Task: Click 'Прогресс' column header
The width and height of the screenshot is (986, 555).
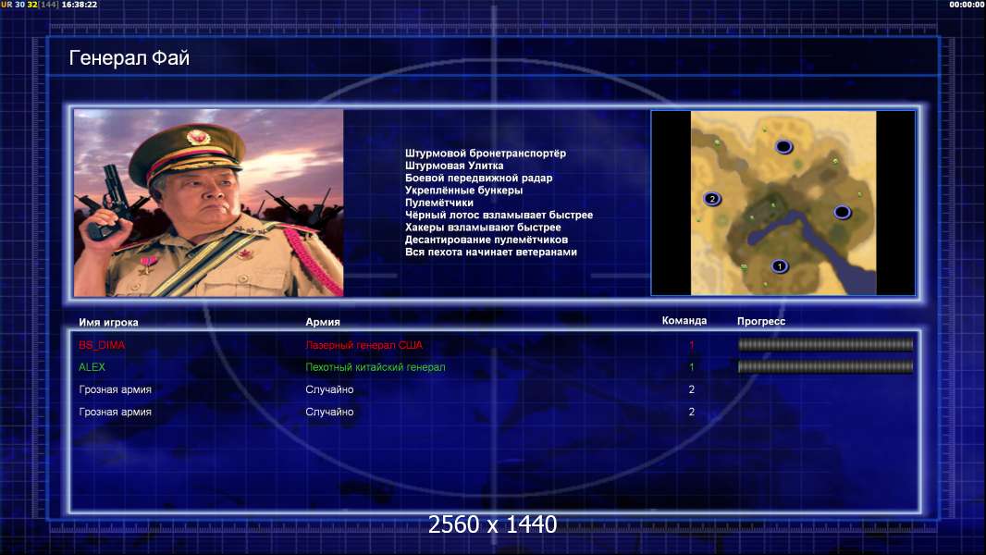Action: click(x=761, y=321)
